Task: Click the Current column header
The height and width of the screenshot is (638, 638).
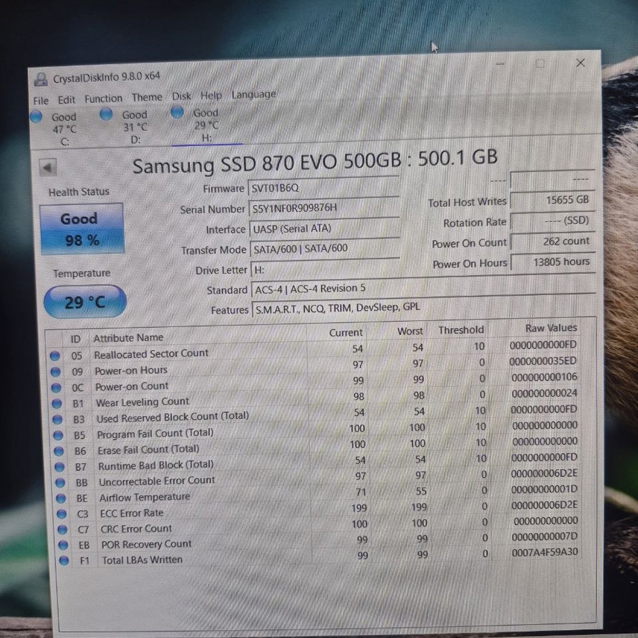Action: click(346, 333)
